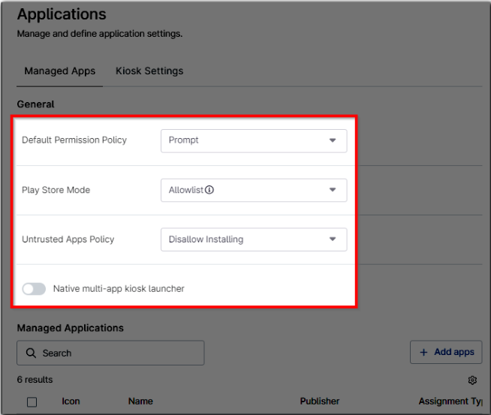The width and height of the screenshot is (491, 415).
Task: Click the info icon beside Allowlist
Action: coord(209,190)
